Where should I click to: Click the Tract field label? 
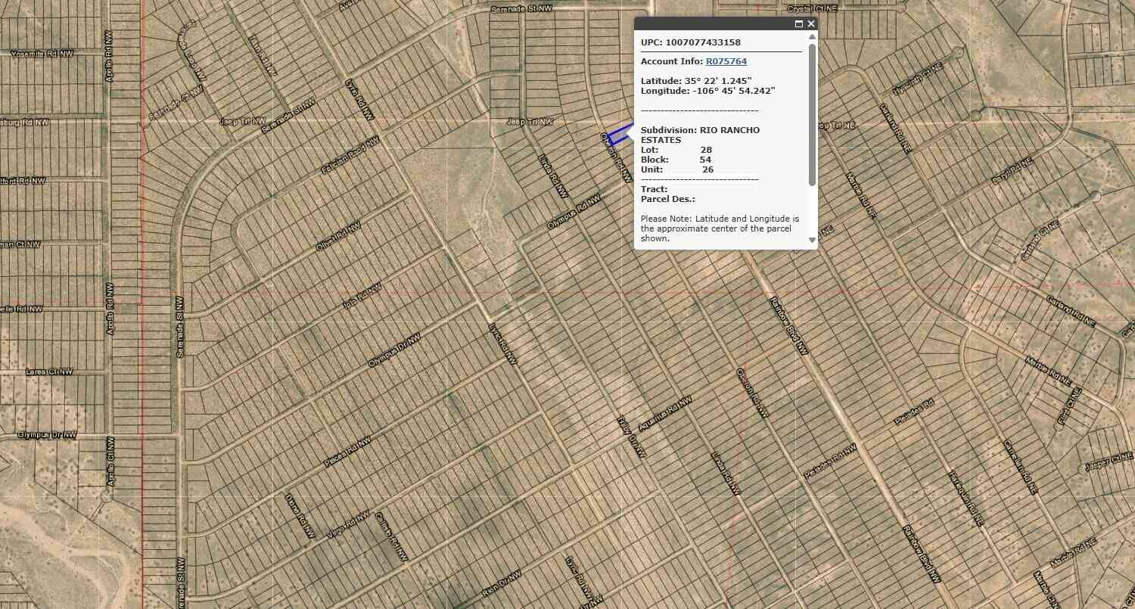coord(655,189)
